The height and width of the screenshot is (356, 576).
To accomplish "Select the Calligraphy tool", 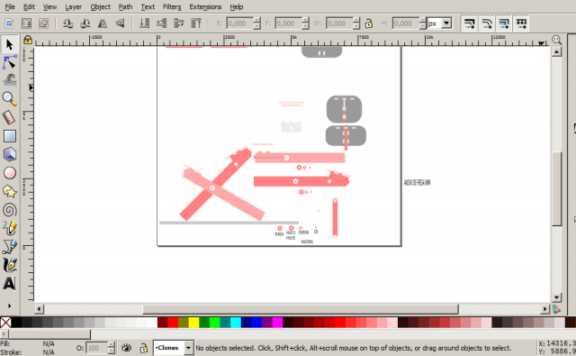I will (10, 265).
